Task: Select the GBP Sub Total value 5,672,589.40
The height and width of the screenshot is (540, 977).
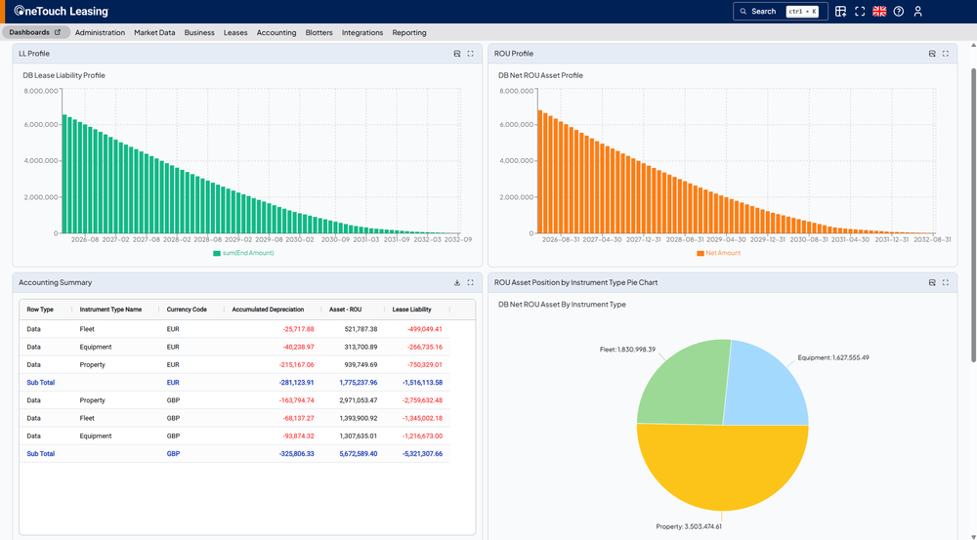Action: (x=359, y=454)
